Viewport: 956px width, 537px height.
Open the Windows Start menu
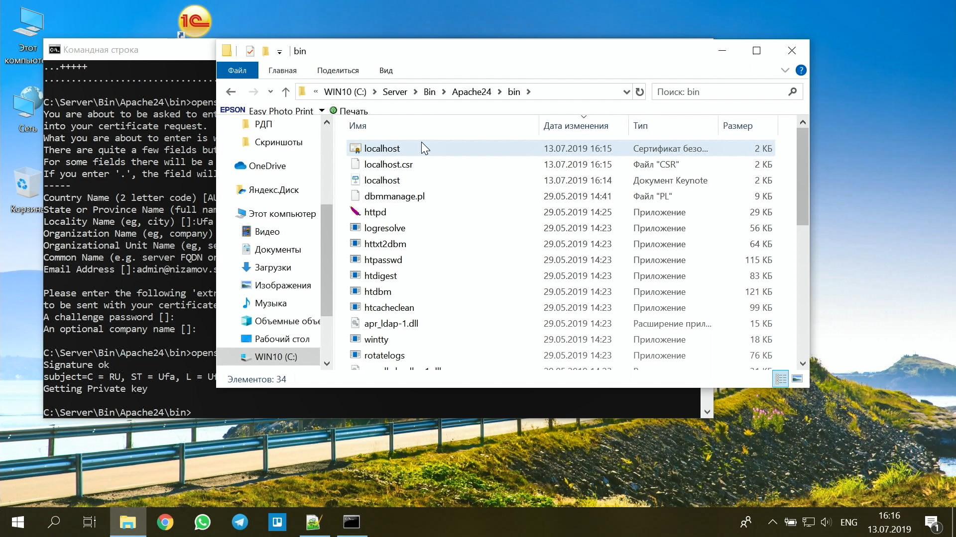18,522
